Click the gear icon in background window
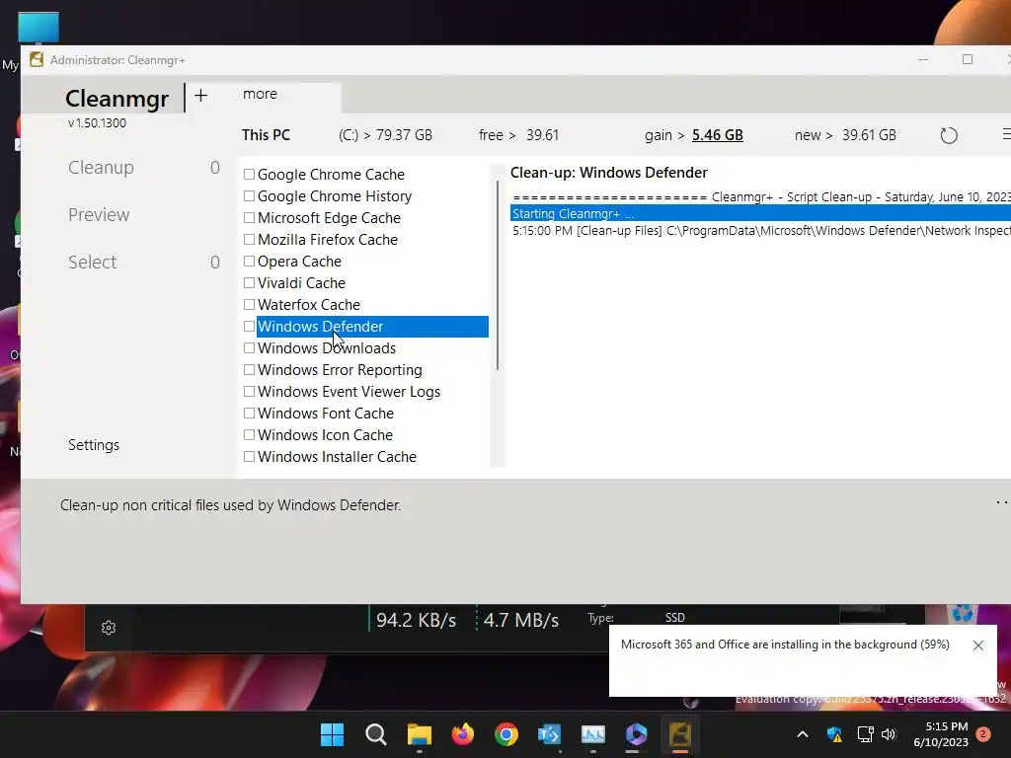This screenshot has height=758, width=1011. (109, 628)
